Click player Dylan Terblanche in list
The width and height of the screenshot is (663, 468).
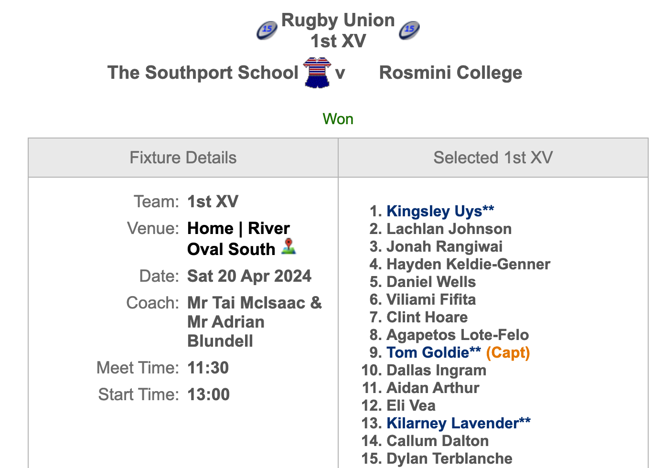pyautogui.click(x=449, y=458)
